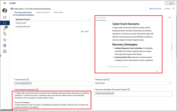Open the trash bin sidebar icon
Viewport: 177px width, 111px height.
(5, 46)
